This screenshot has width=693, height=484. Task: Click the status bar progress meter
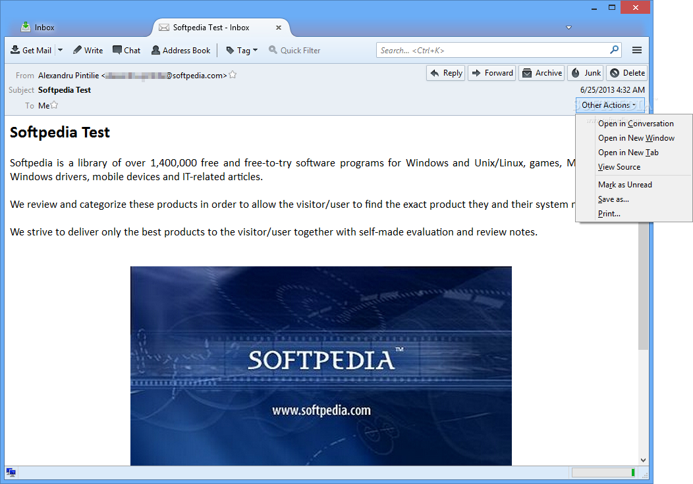603,473
